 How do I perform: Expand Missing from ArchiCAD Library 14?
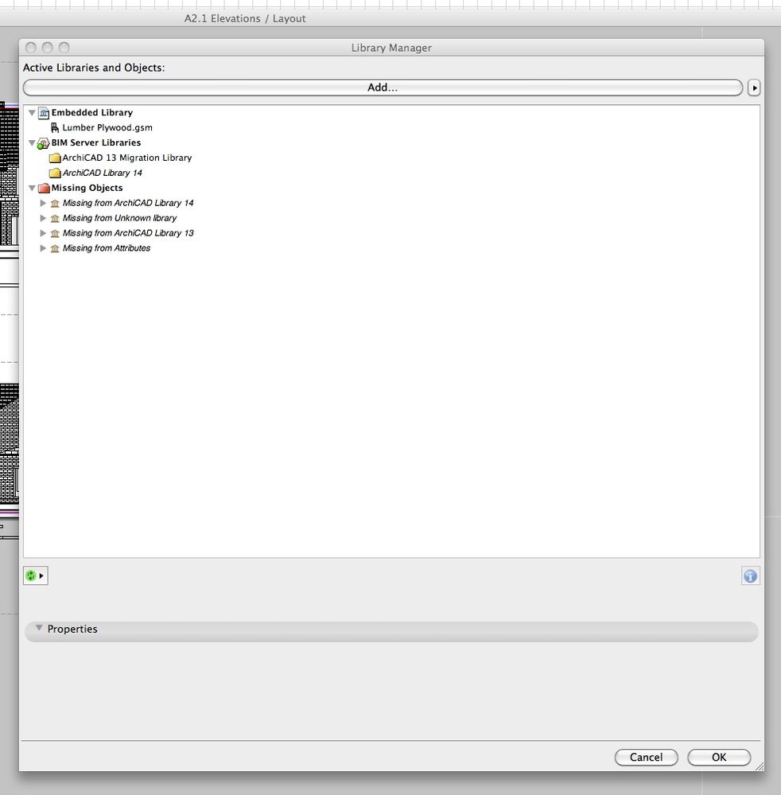(x=43, y=203)
